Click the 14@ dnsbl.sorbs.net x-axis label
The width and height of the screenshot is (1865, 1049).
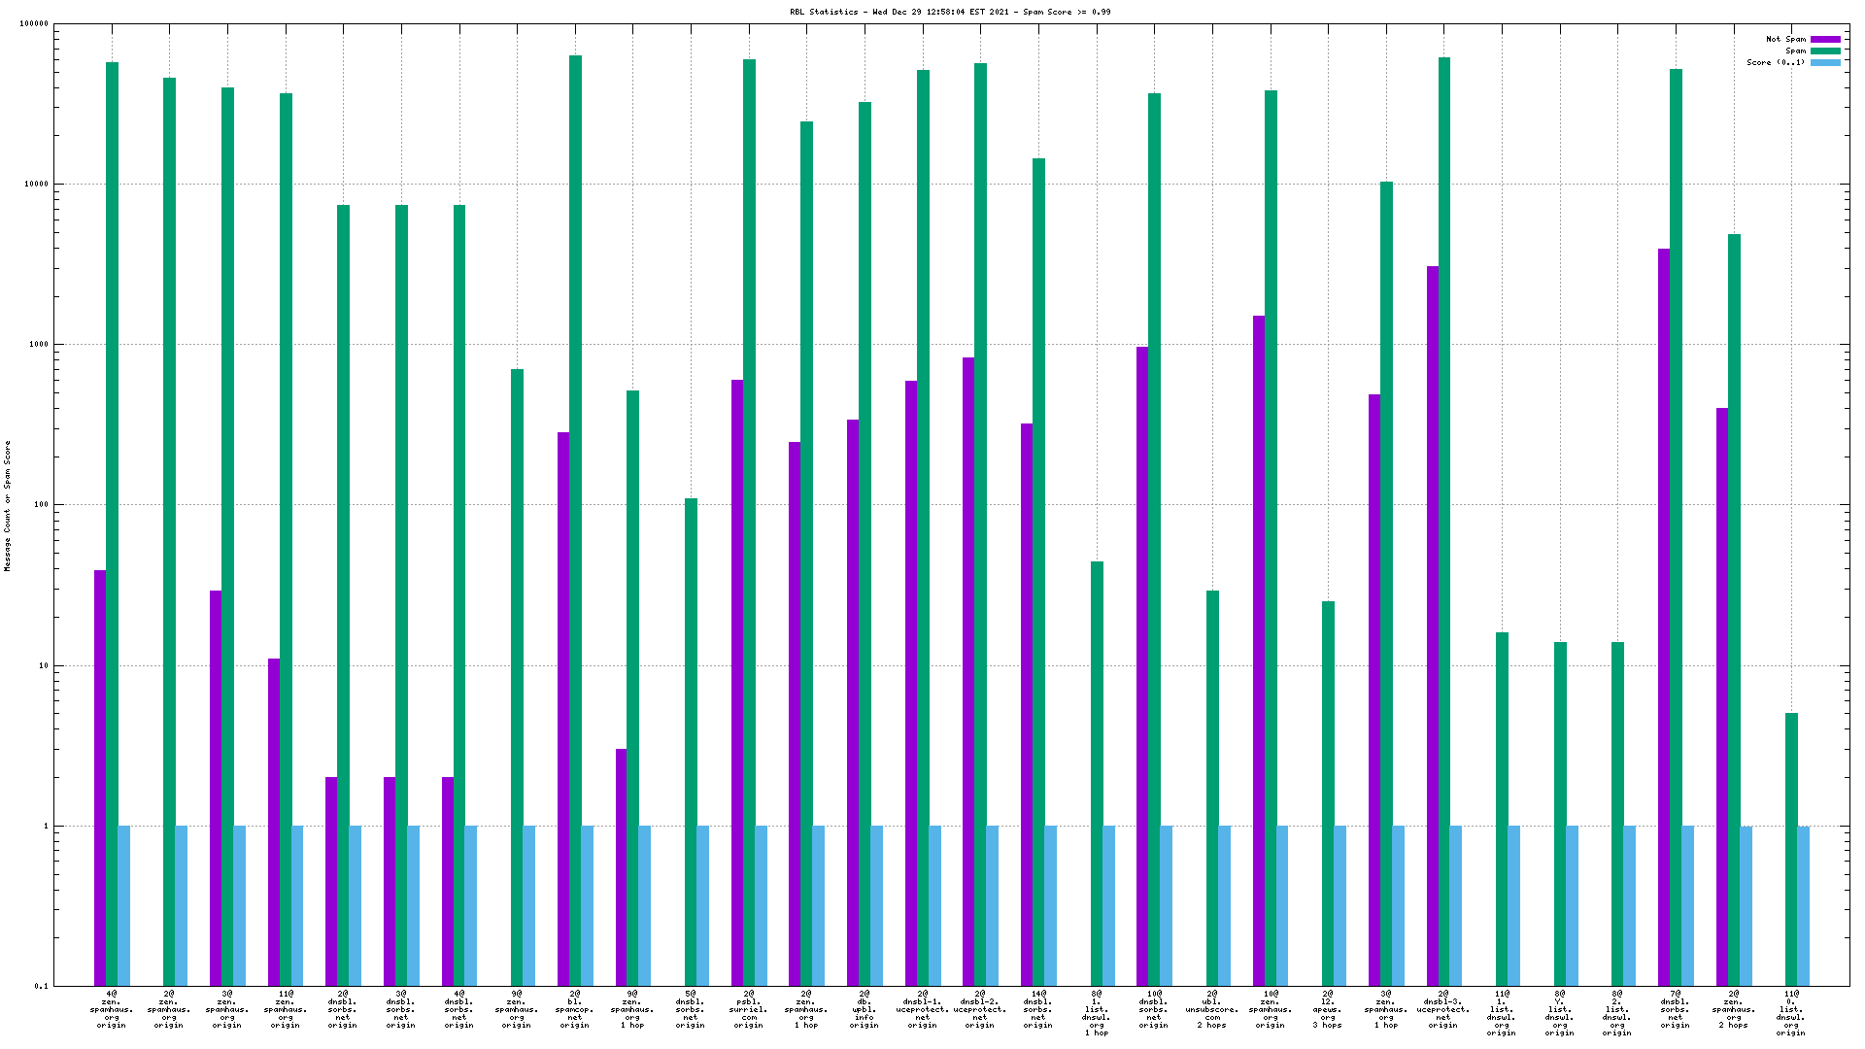(x=1038, y=1009)
